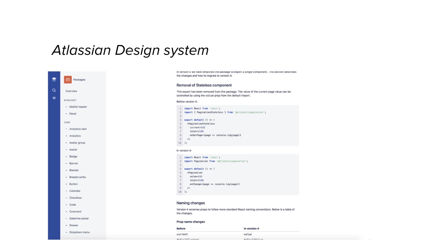
Task: Click the Naming changes heading
Action: coord(191,203)
